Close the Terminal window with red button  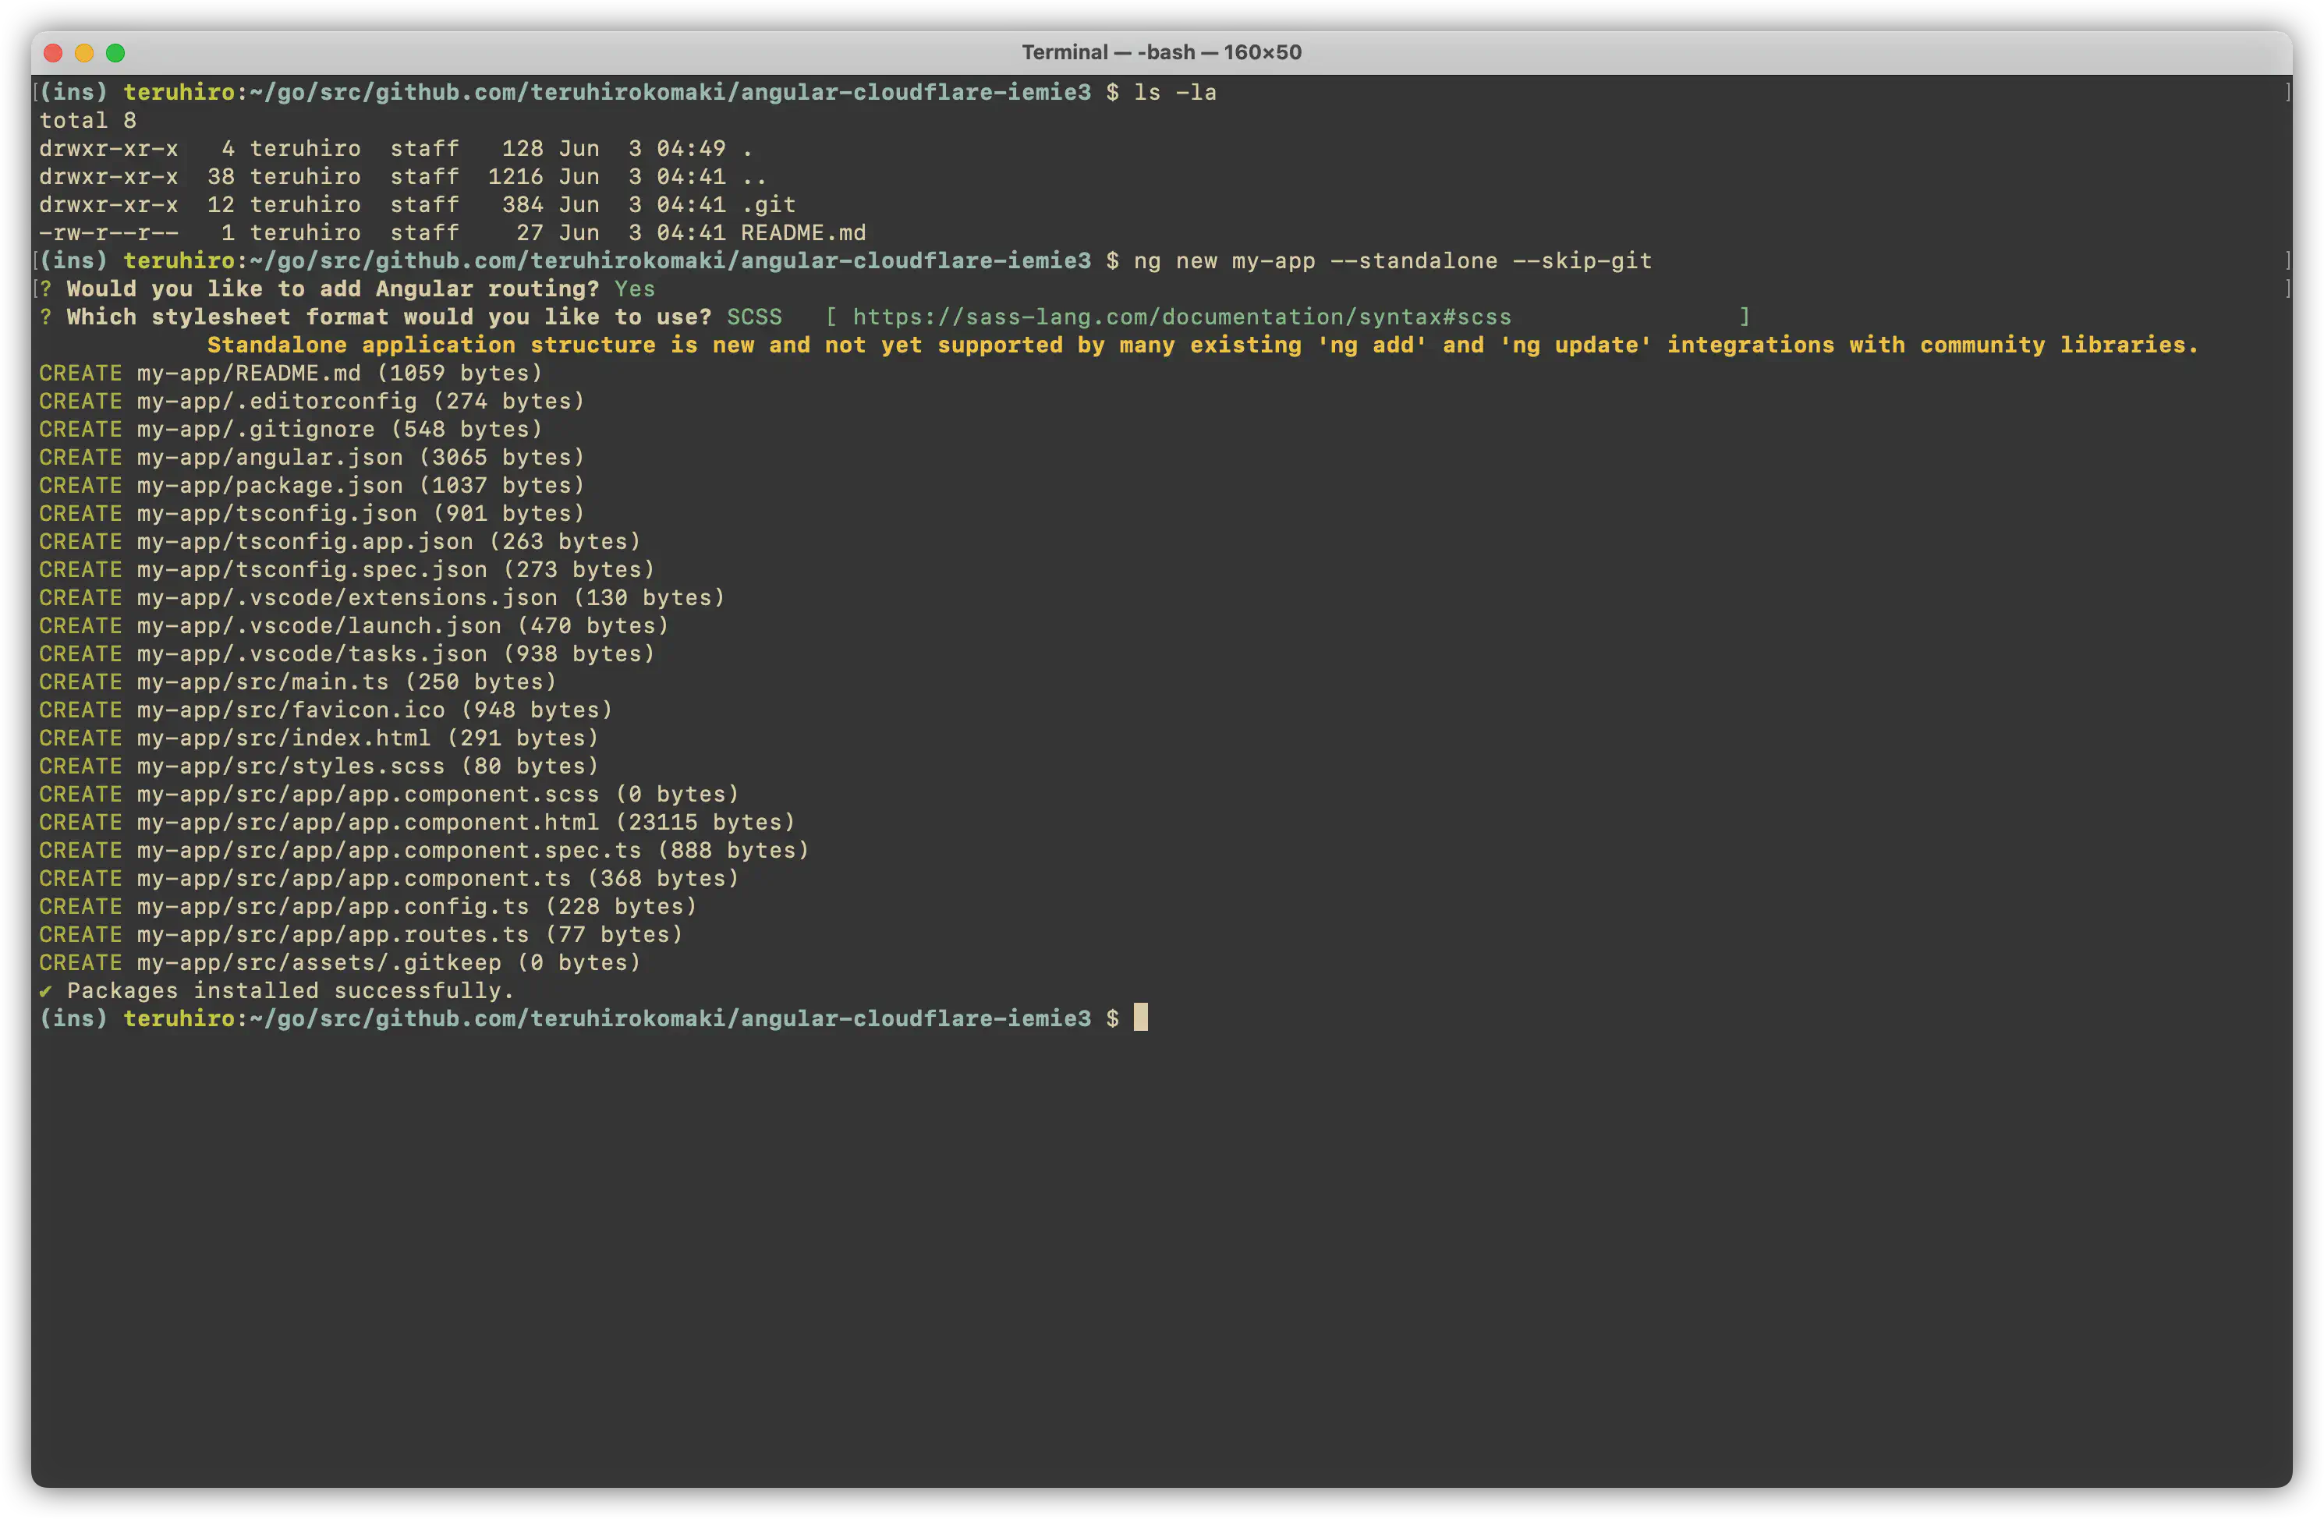tap(54, 53)
